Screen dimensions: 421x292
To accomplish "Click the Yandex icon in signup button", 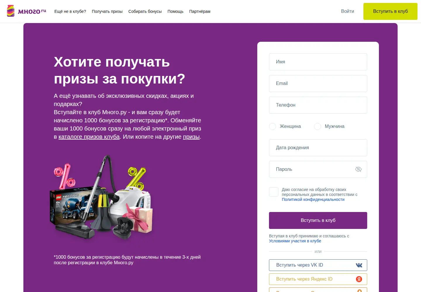I will coord(359,279).
